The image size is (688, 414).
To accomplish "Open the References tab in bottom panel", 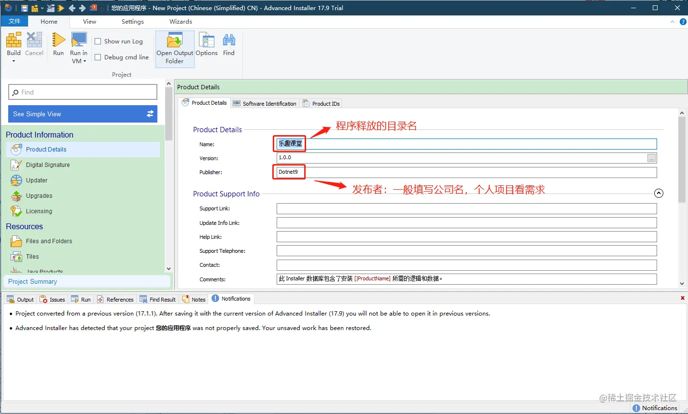I will coord(115,299).
